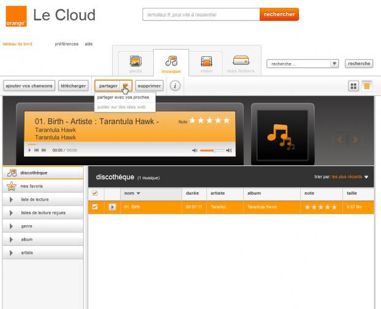Viewport: 381px width, 309px height.
Task: Skip to next track in player
Action: pos(43,150)
